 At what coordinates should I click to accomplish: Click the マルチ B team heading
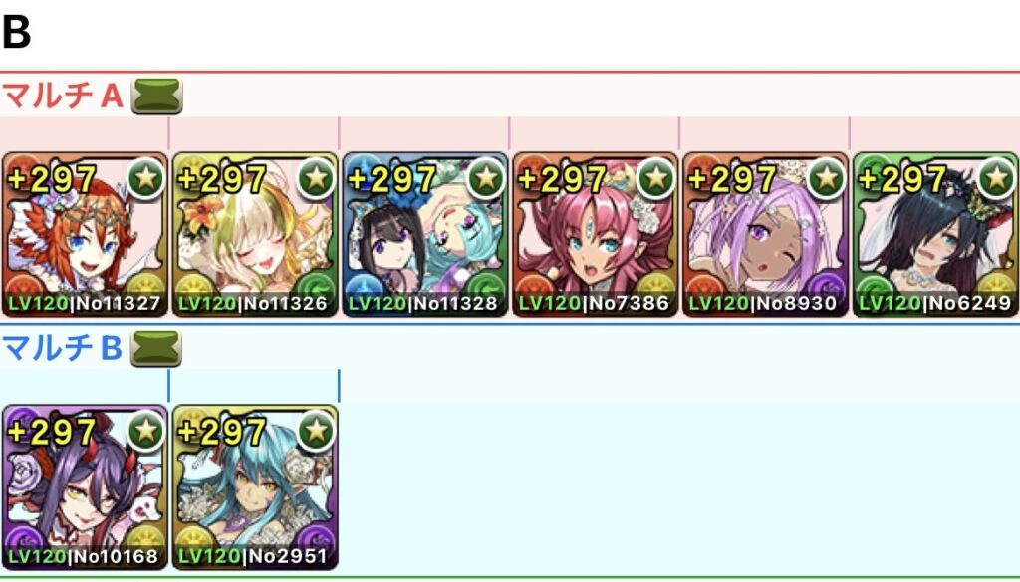tap(63, 349)
